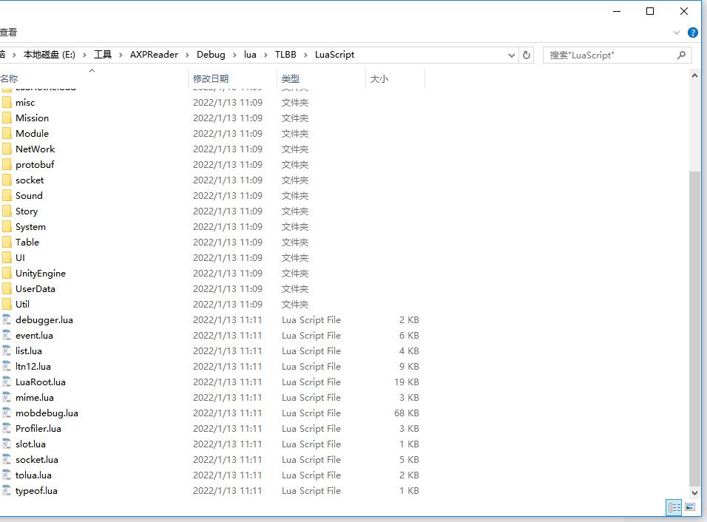The image size is (707, 522).
Task: Select the LuaRoot.lua file icon
Action: coord(7,382)
